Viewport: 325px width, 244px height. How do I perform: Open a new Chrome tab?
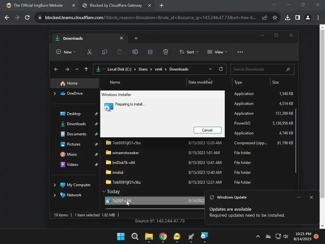click(162, 5)
